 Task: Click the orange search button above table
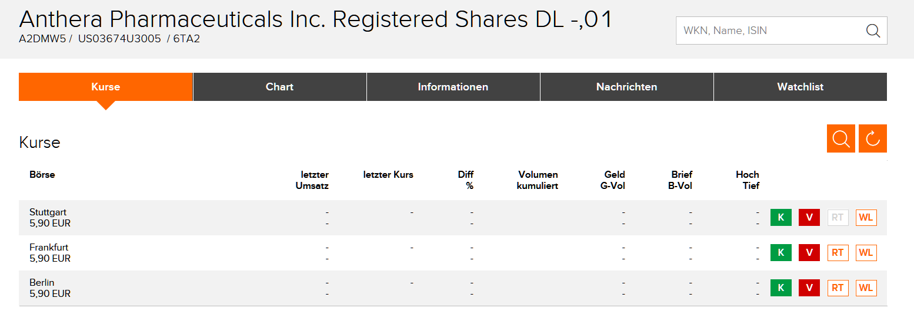(841, 138)
